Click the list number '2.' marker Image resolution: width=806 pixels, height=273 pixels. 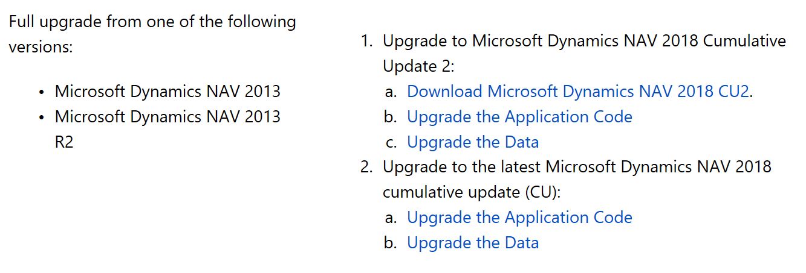point(367,167)
